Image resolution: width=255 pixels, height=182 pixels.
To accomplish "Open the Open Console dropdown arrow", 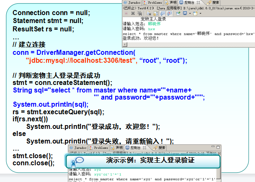I will (x=200, y=13).
